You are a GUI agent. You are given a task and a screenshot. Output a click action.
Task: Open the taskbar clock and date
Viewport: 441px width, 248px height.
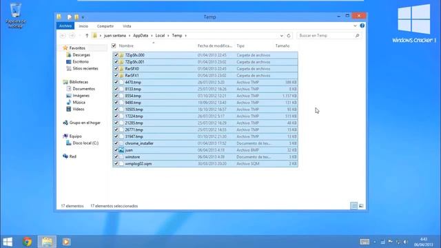pos(423,242)
